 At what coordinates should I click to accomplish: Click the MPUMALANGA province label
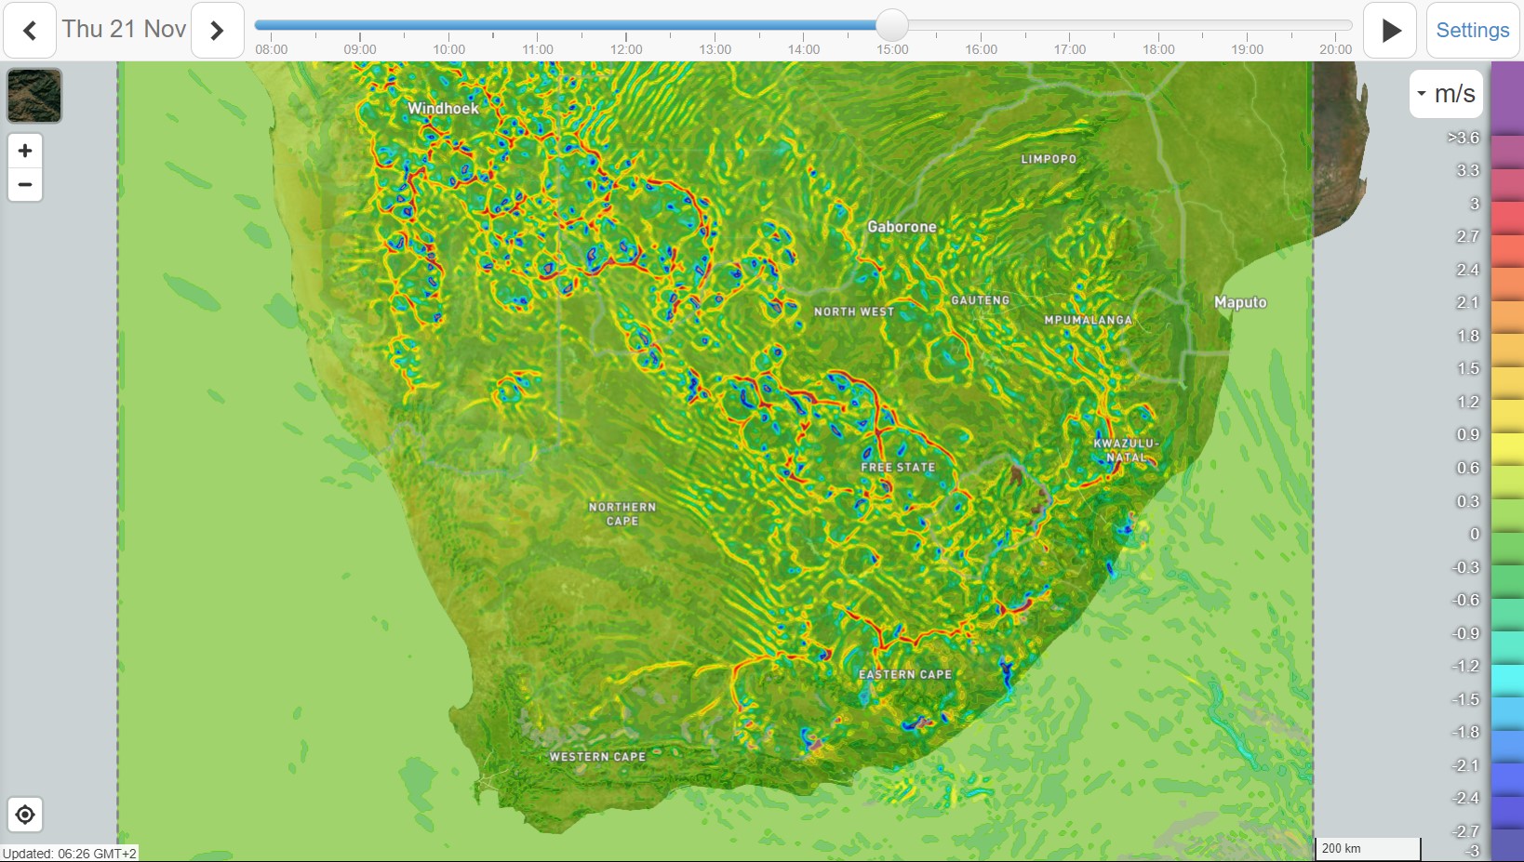click(x=1089, y=320)
